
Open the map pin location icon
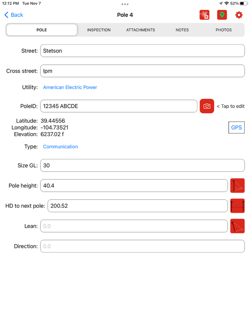[x=222, y=15]
